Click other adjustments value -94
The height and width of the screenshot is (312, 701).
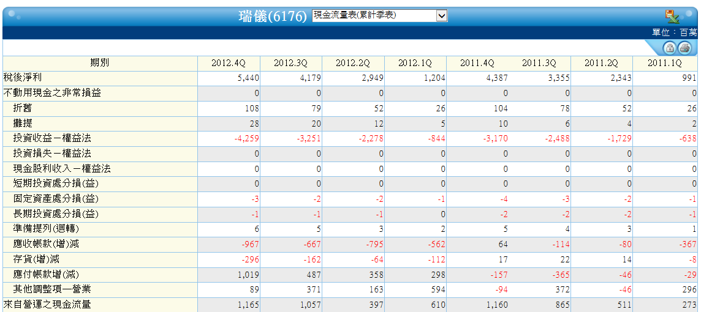[501, 290]
